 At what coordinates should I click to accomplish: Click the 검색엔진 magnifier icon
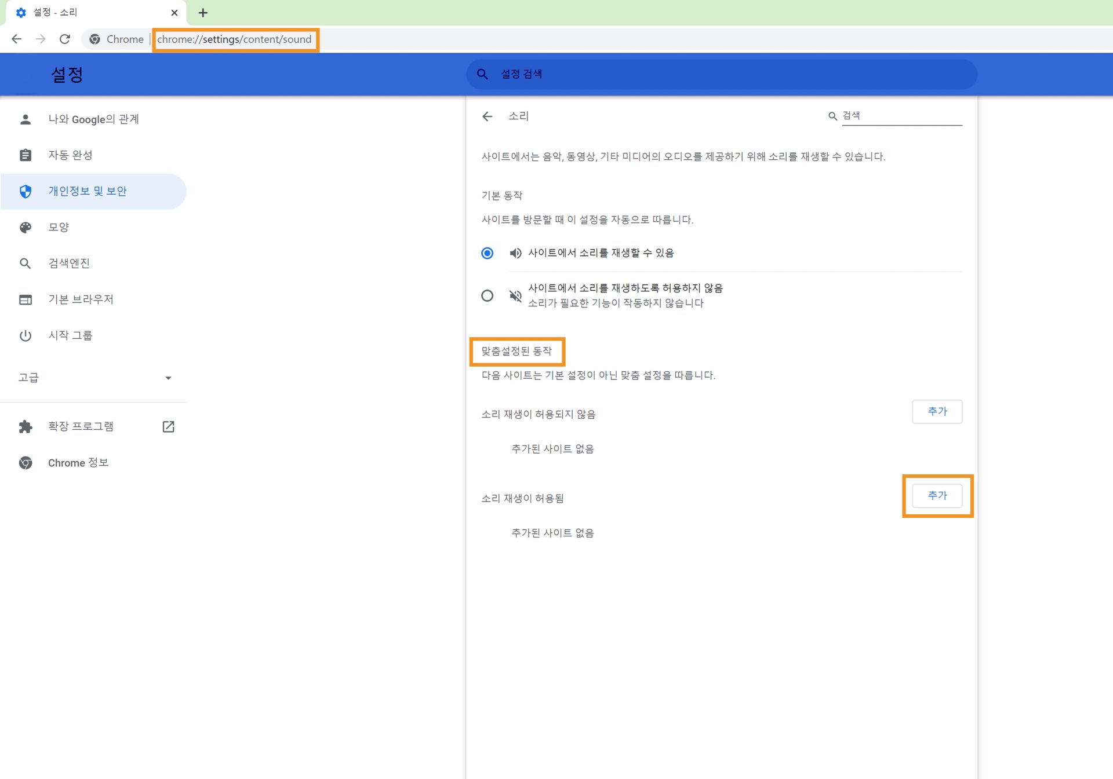[26, 263]
